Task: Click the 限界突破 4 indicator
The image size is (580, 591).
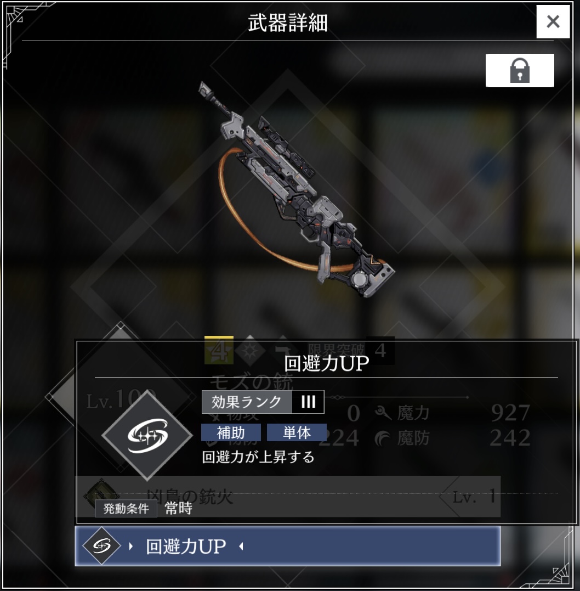Action: [351, 350]
